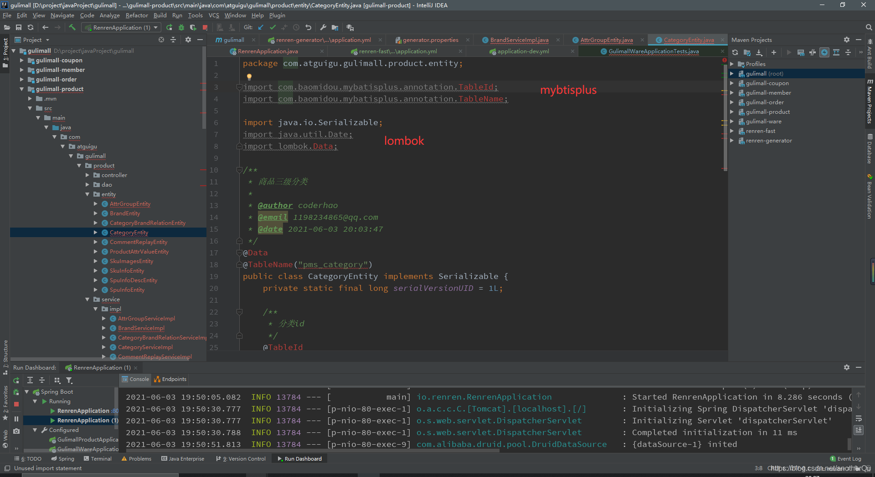Viewport: 875px width, 477px height.
Task: Click the Search Everywhere magnifier icon
Action: click(x=869, y=27)
